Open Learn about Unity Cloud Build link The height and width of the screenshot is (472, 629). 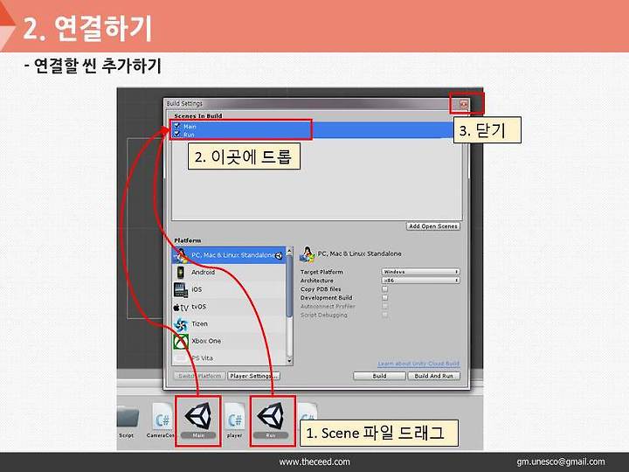[x=418, y=364]
